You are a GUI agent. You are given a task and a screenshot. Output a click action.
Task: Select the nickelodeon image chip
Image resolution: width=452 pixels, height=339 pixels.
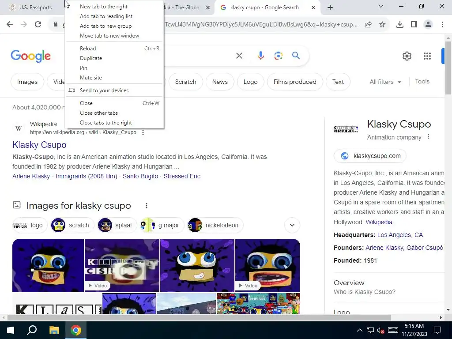coord(215,225)
